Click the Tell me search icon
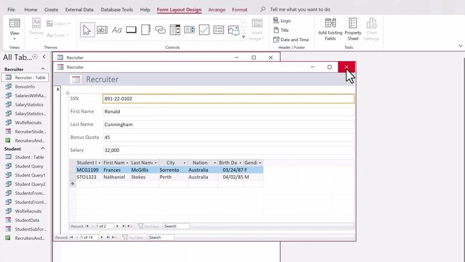 coord(263,9)
